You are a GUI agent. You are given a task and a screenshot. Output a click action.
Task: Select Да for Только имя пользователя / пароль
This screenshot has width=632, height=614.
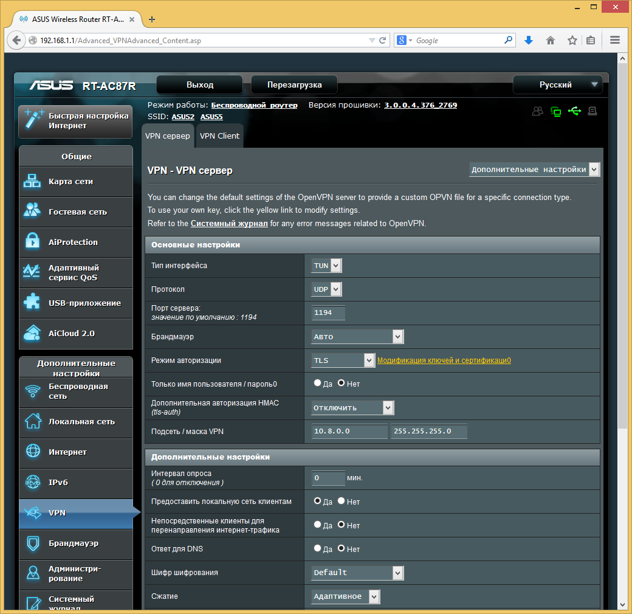point(318,383)
